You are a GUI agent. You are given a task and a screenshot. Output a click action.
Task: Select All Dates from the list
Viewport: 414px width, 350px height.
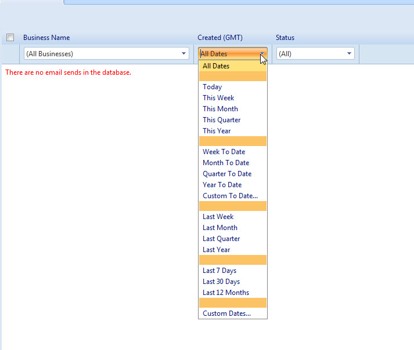point(216,66)
